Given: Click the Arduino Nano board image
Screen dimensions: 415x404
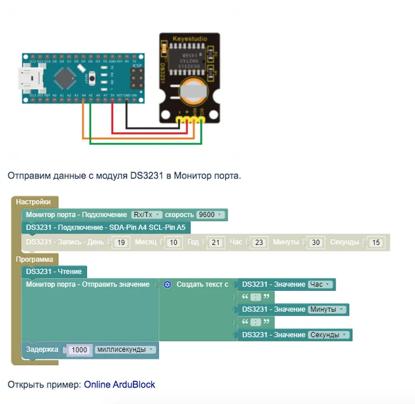Looking at the screenshot, I should [81, 78].
